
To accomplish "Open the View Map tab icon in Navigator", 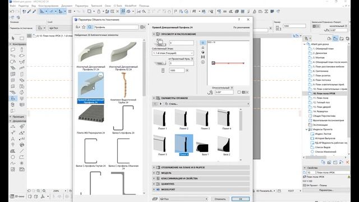I will (x=335, y=39).
